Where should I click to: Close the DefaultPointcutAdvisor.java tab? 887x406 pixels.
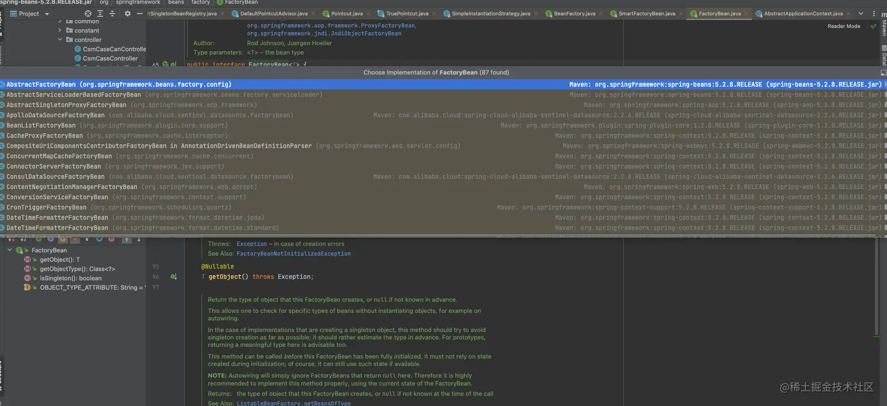point(313,13)
